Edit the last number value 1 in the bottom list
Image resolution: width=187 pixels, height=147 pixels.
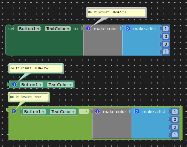(x=175, y=135)
